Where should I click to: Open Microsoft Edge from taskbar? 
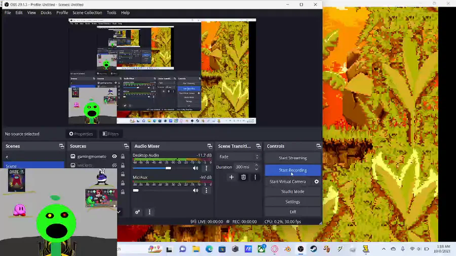coord(209,249)
